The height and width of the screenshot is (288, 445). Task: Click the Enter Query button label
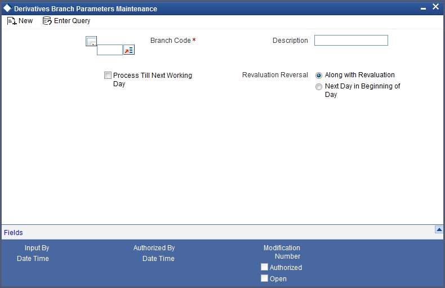72,21
